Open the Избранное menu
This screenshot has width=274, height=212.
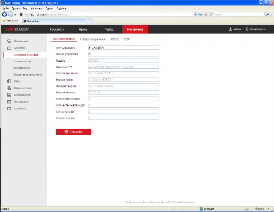(36, 8)
